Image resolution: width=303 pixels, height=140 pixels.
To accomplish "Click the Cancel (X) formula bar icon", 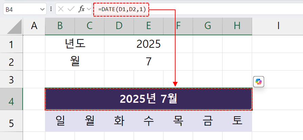I will [x=61, y=9].
